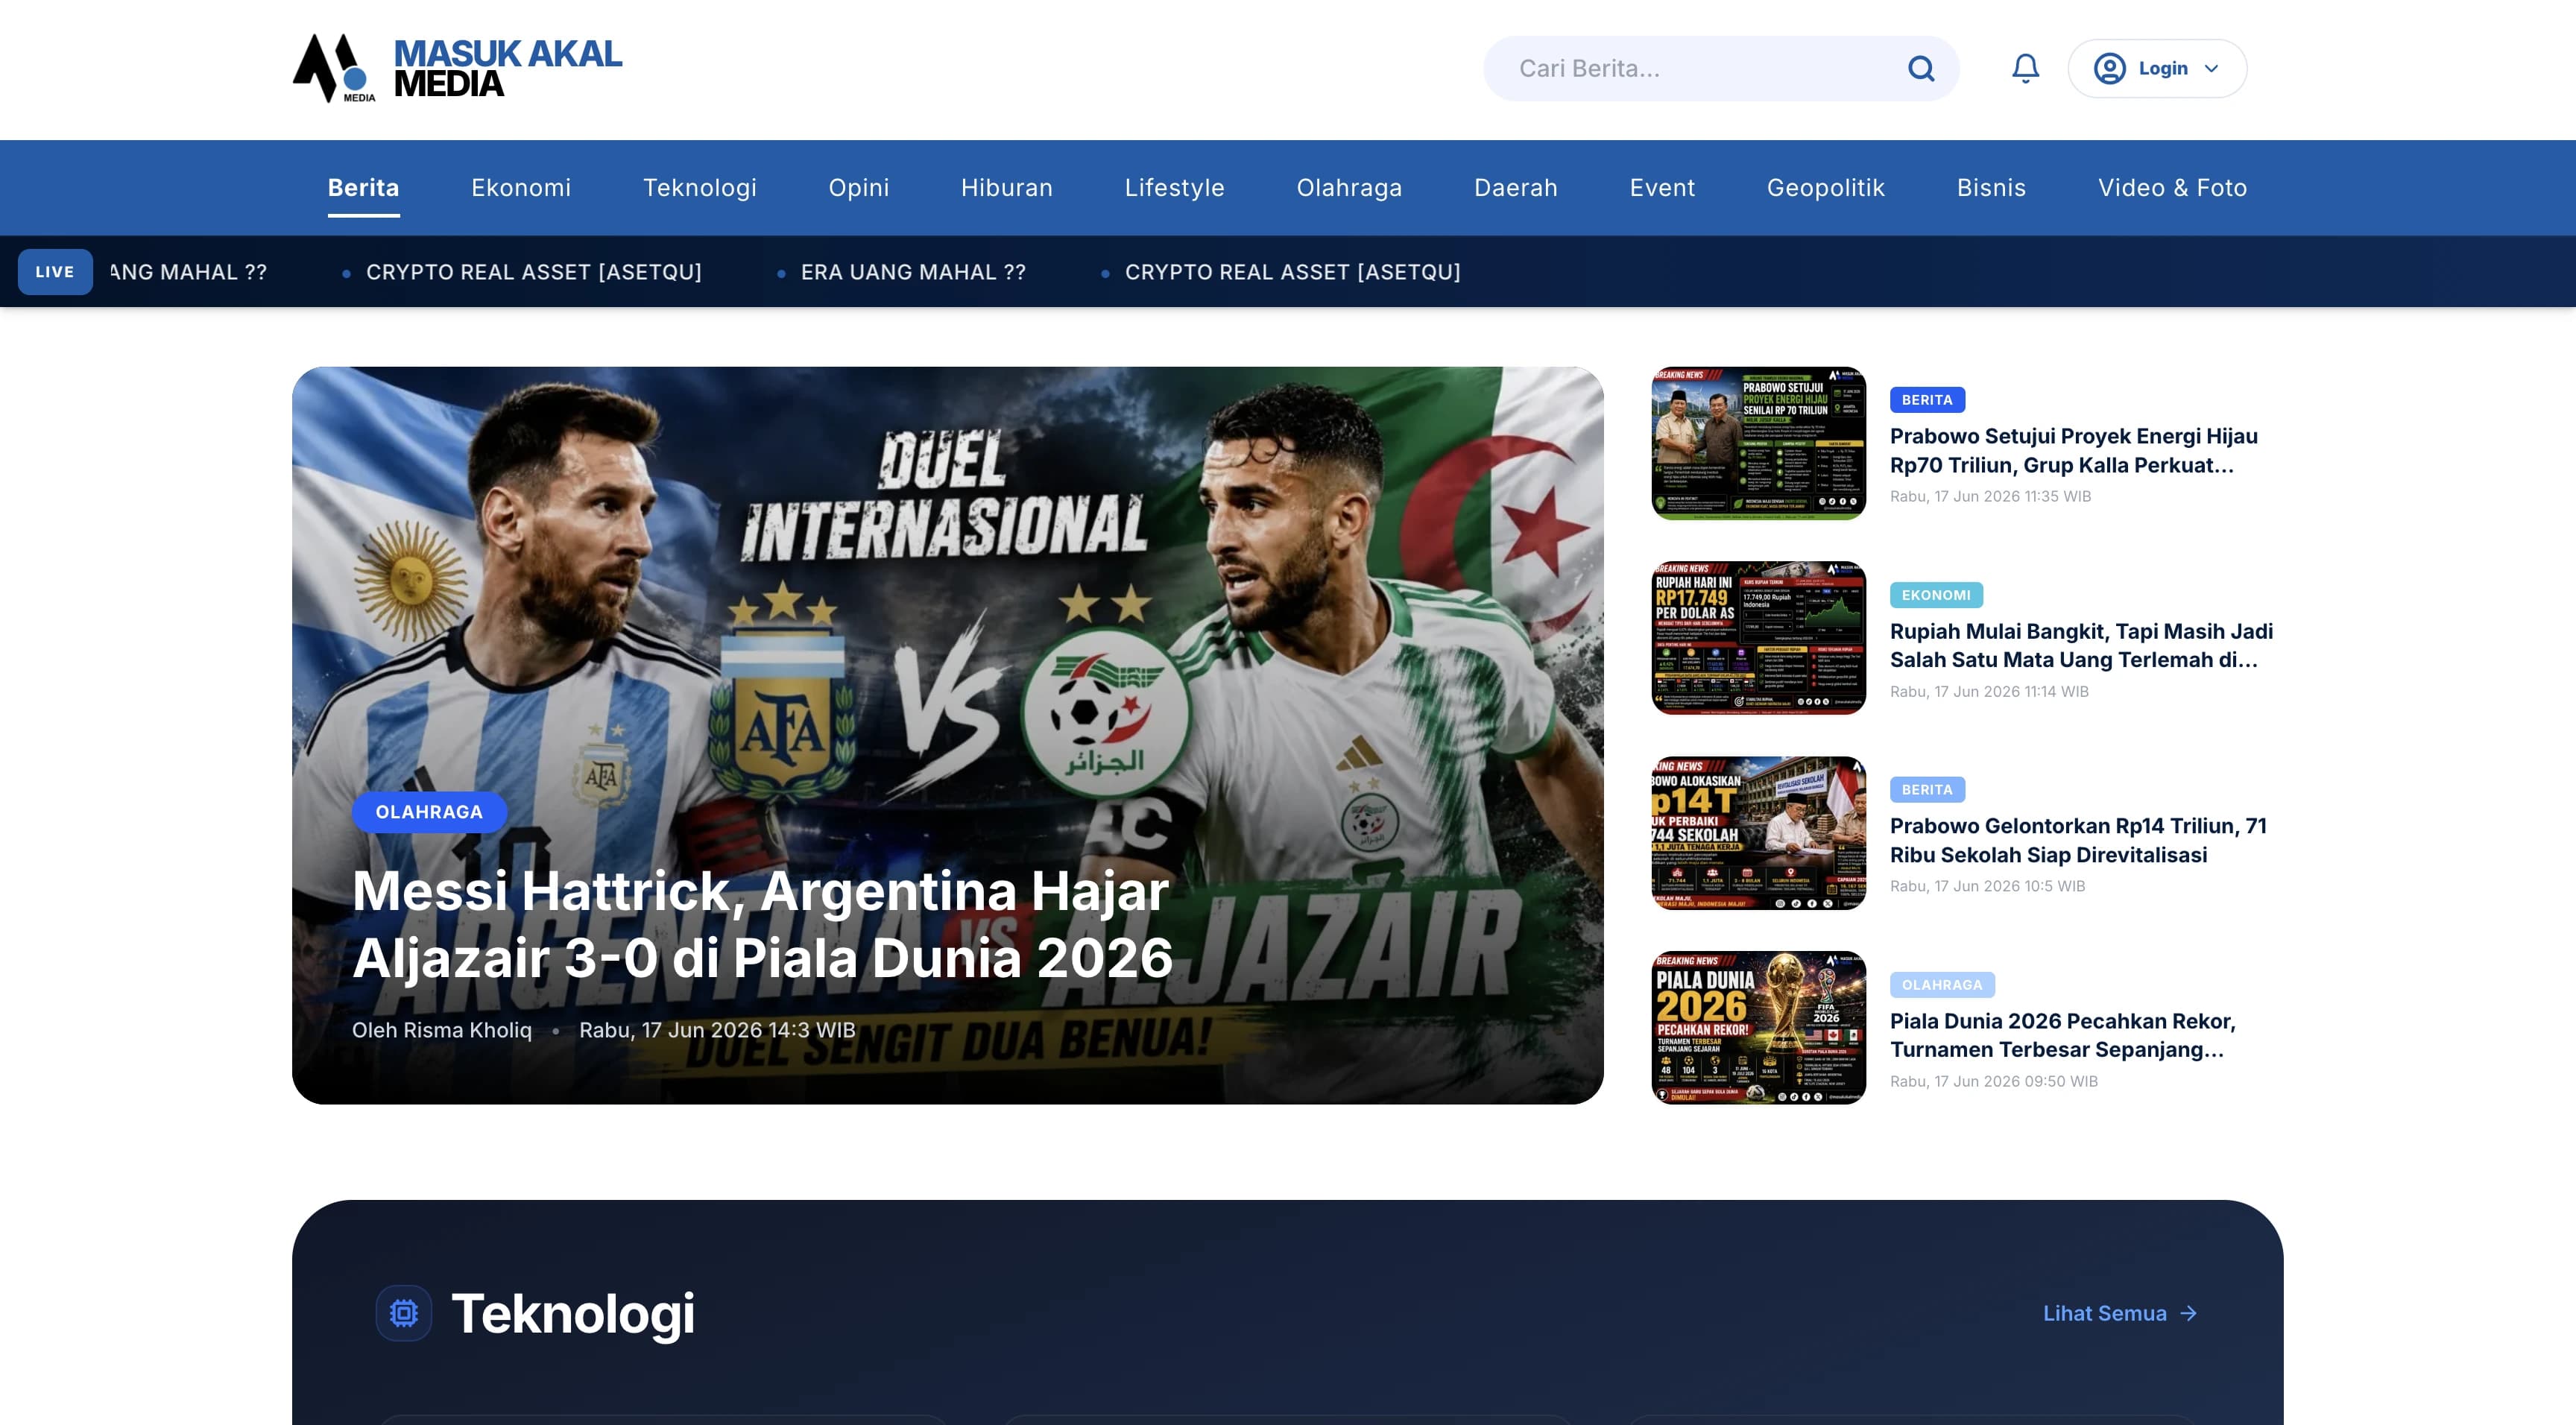Click the timestamp 11:14 WIB
2576x1425 pixels.
pos(1989,691)
